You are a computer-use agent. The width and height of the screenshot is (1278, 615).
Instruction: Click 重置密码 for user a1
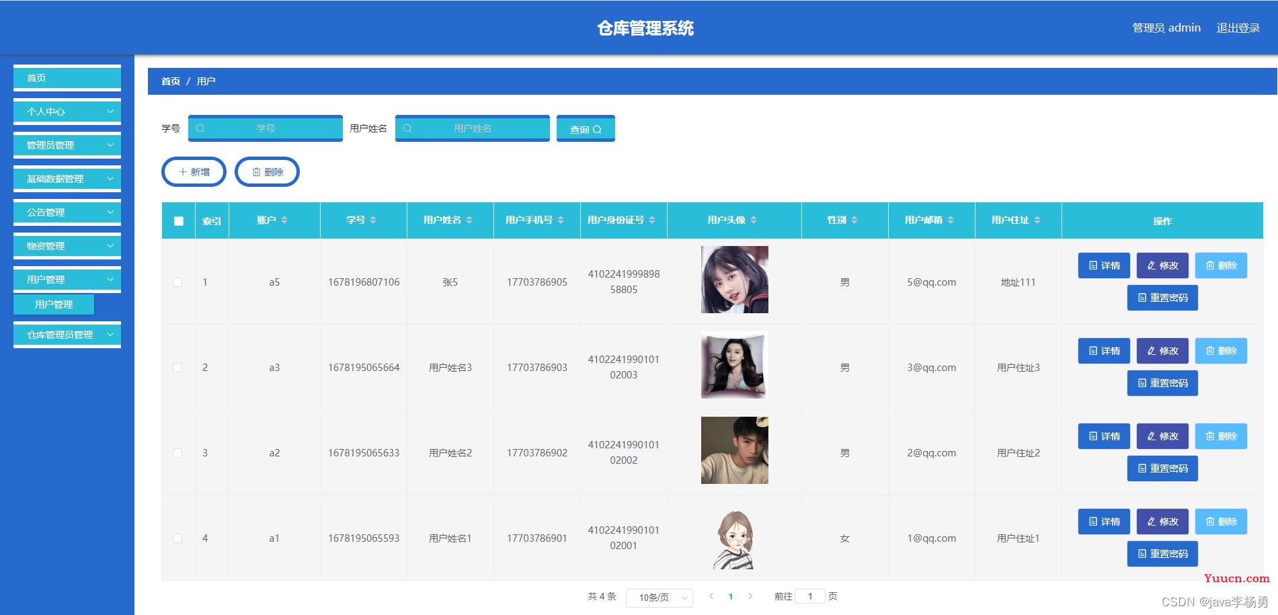(1162, 554)
